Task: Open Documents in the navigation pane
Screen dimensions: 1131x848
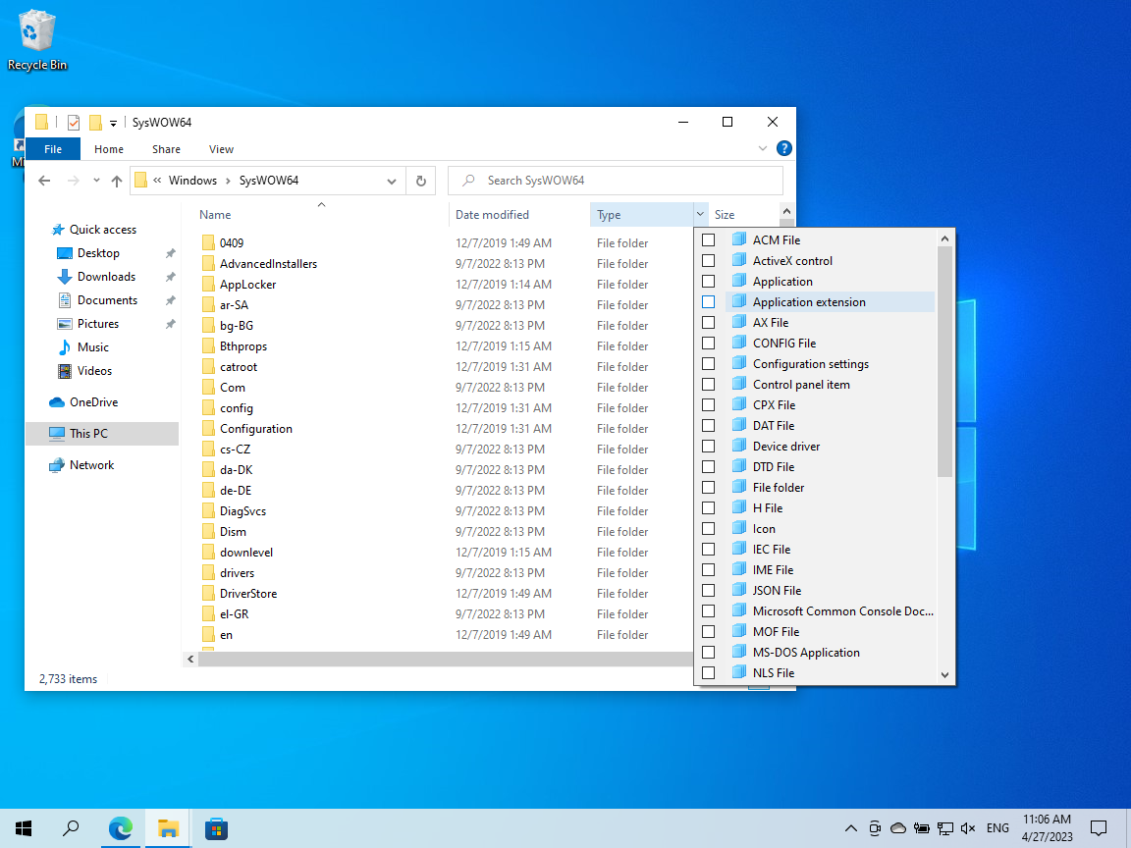Action: 107,300
